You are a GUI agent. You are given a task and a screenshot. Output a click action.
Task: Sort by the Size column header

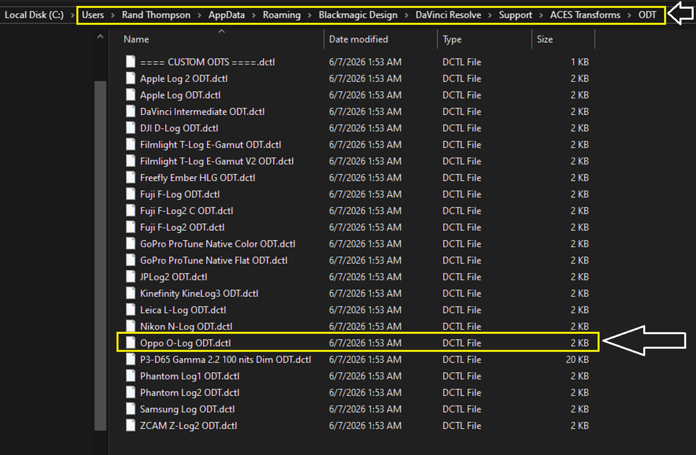click(544, 39)
